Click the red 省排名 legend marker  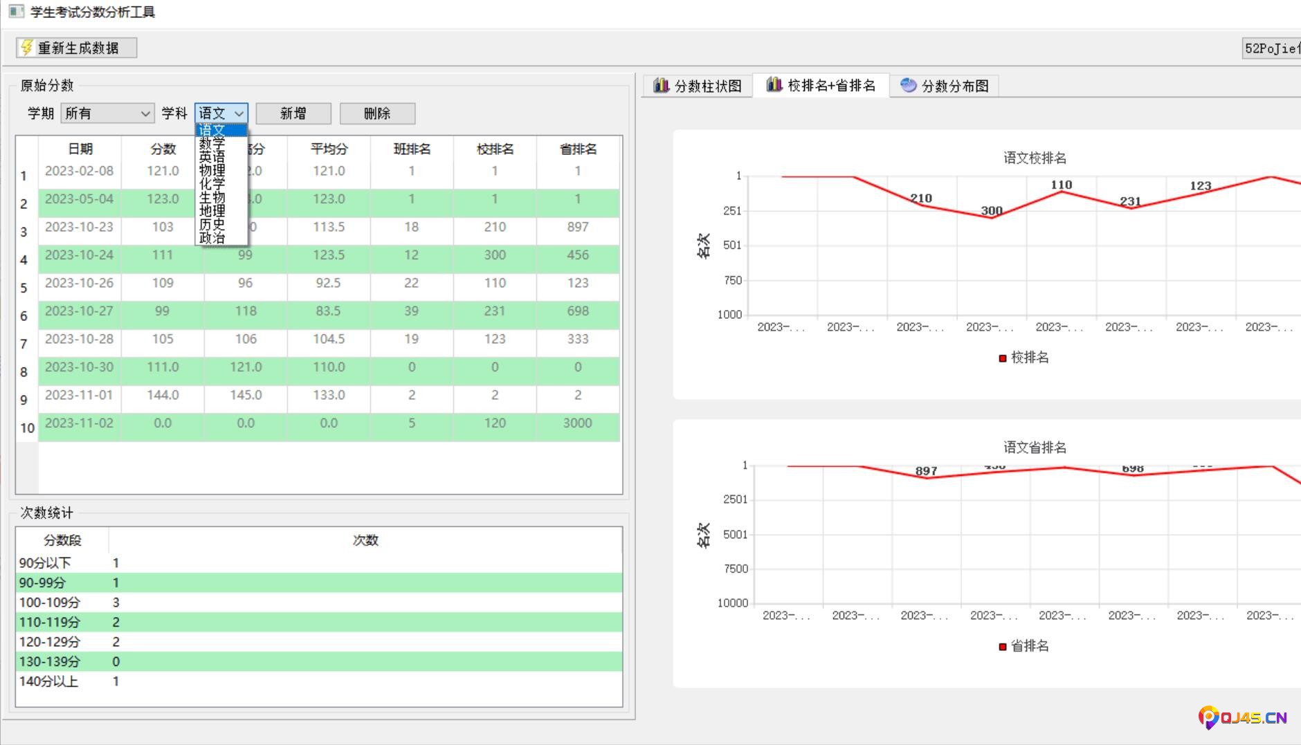pos(1002,646)
